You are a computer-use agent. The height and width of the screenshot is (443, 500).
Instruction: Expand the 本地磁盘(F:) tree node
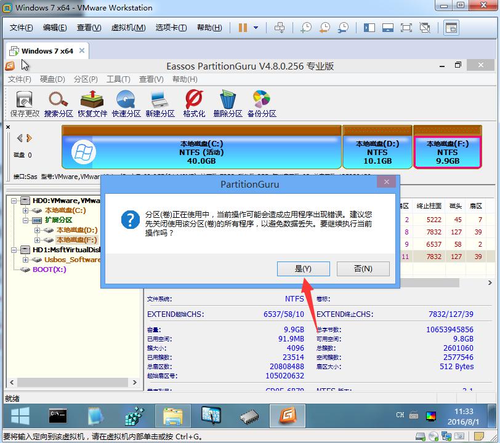(37, 240)
